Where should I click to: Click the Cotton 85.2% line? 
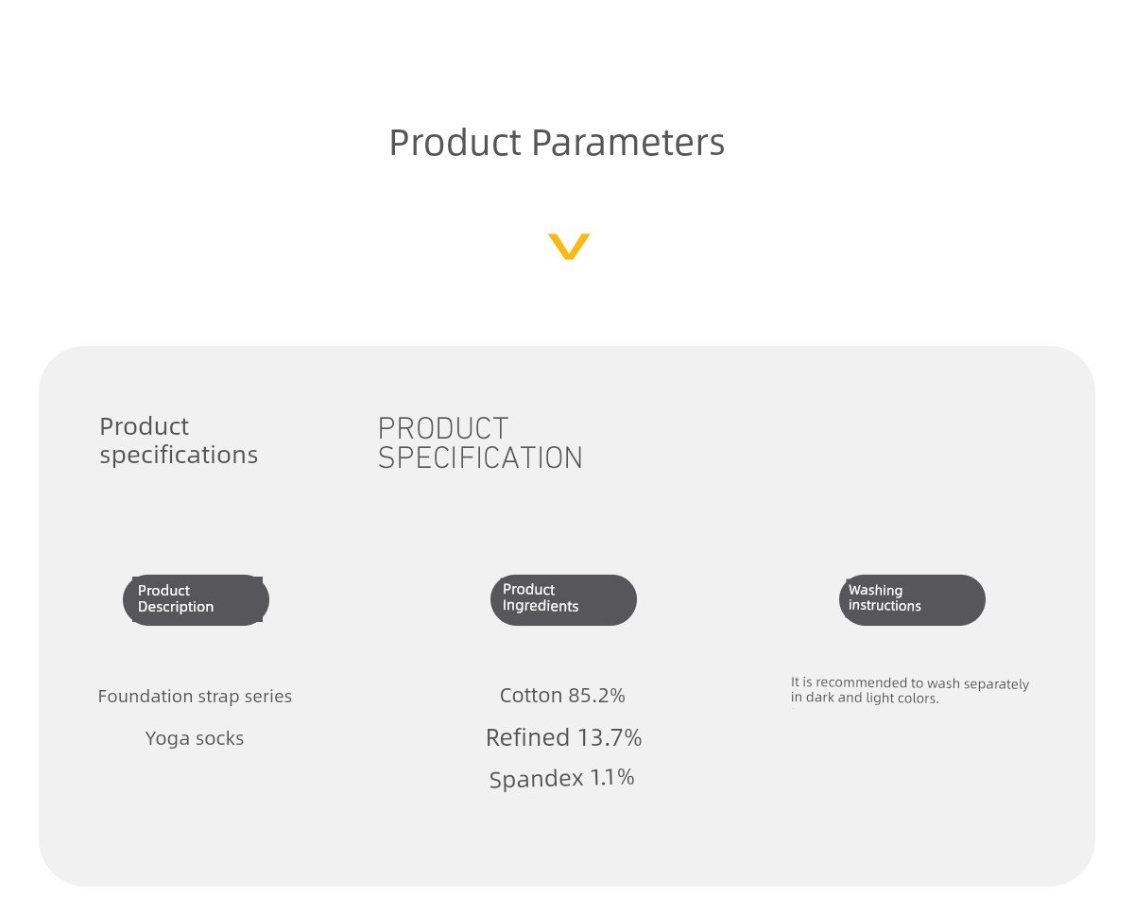562,696
